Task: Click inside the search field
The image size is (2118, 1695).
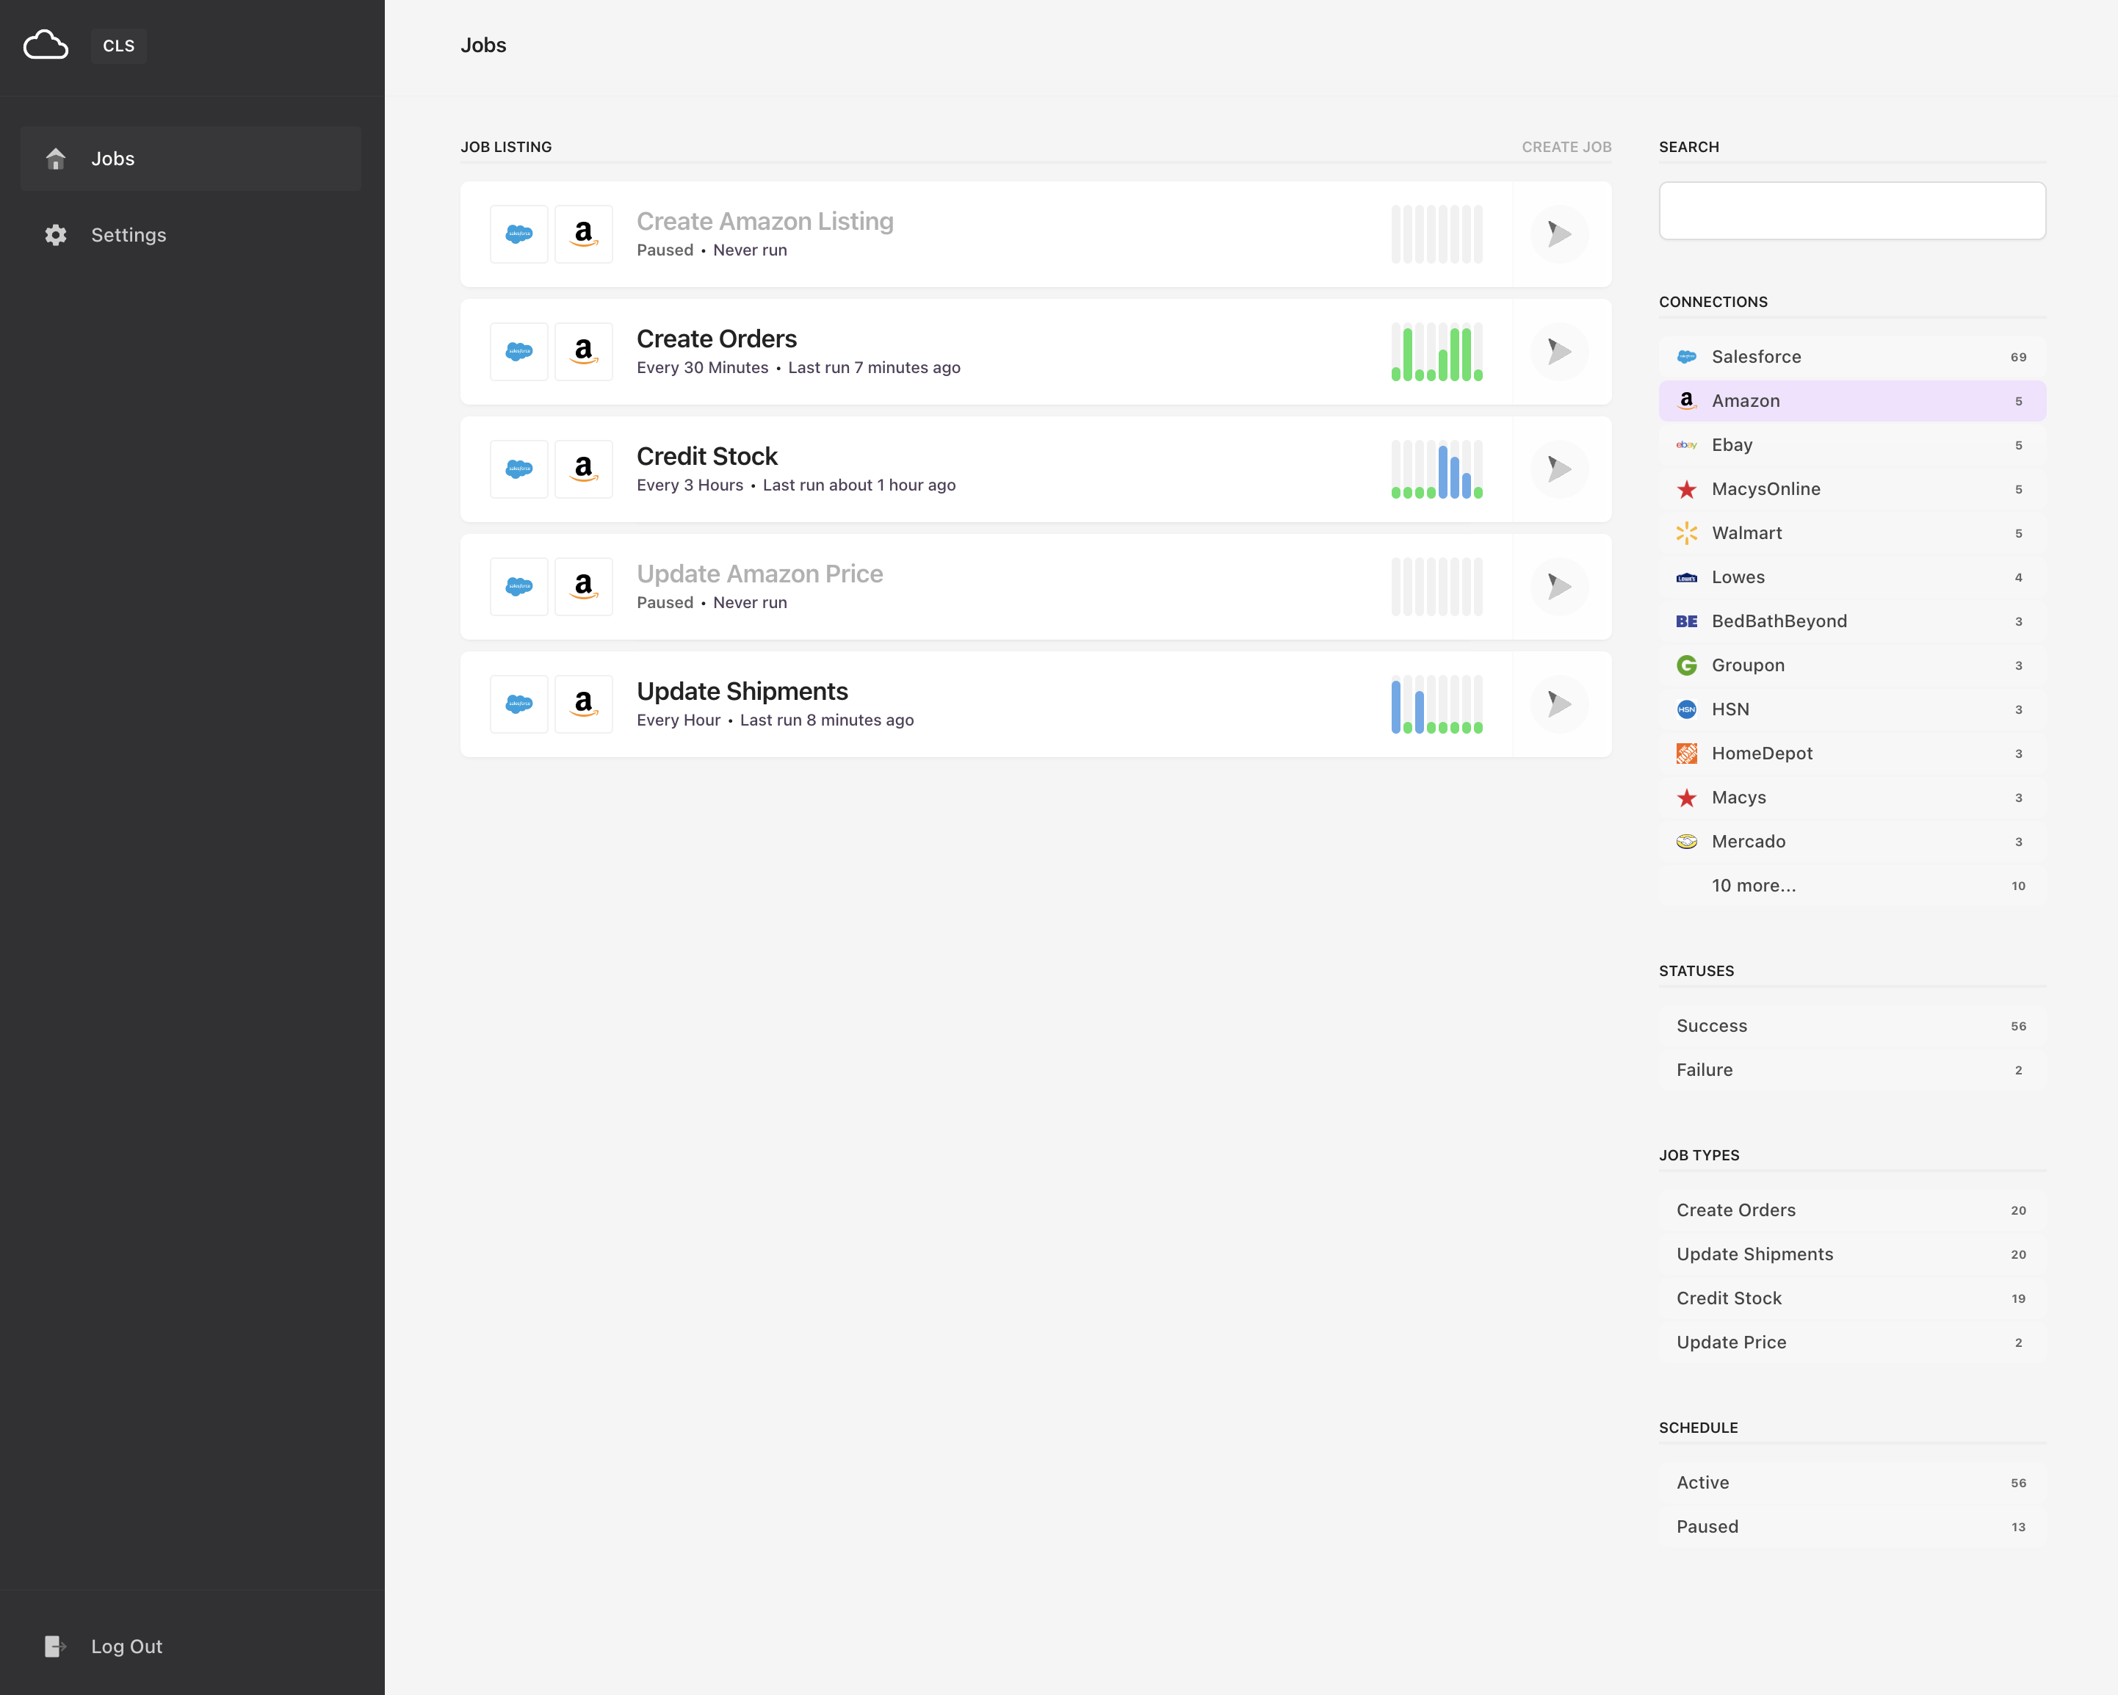Action: [x=1851, y=210]
